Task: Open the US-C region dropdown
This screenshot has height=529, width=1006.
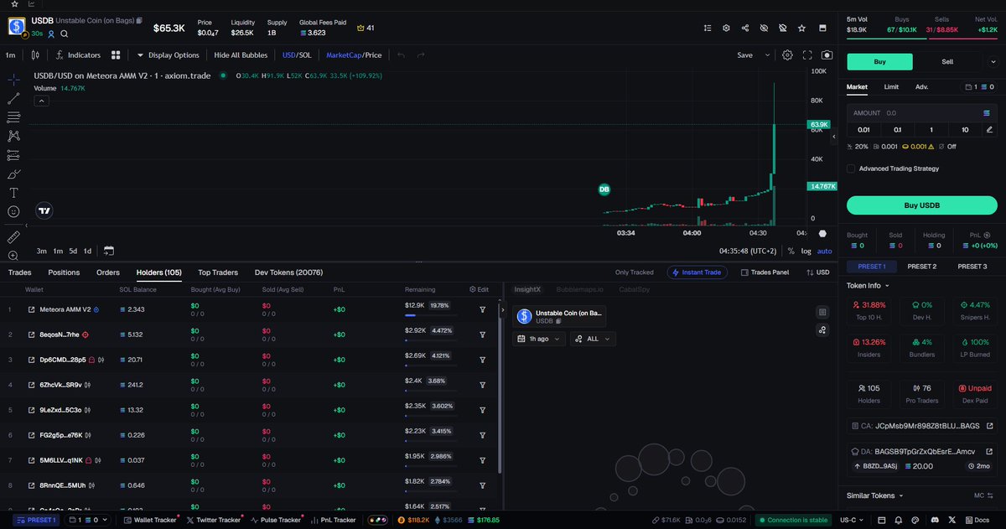Action: [853, 520]
